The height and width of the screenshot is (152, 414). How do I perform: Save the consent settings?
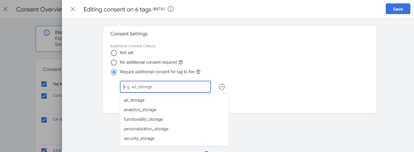point(398,9)
